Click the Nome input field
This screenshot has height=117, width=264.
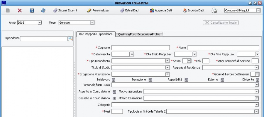pyautogui.click(x=224, y=48)
